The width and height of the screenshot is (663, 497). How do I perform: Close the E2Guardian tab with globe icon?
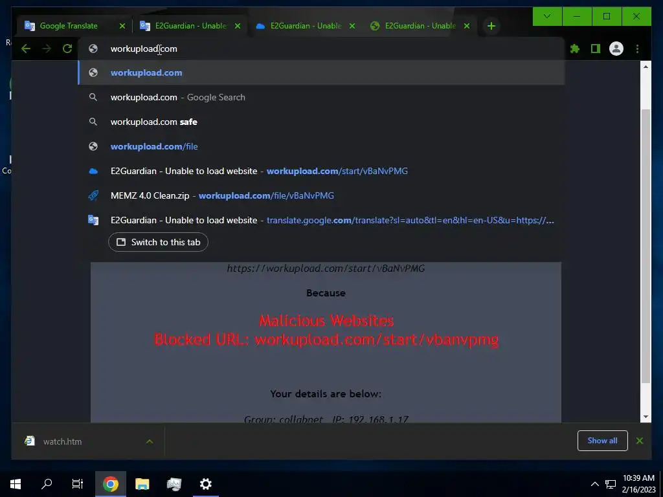tap(467, 26)
